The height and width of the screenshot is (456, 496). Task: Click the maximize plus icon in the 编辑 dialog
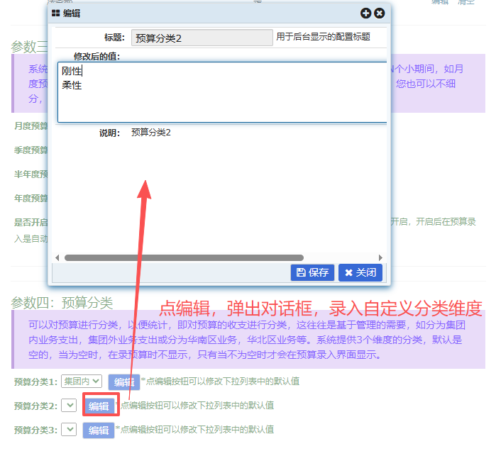(366, 13)
